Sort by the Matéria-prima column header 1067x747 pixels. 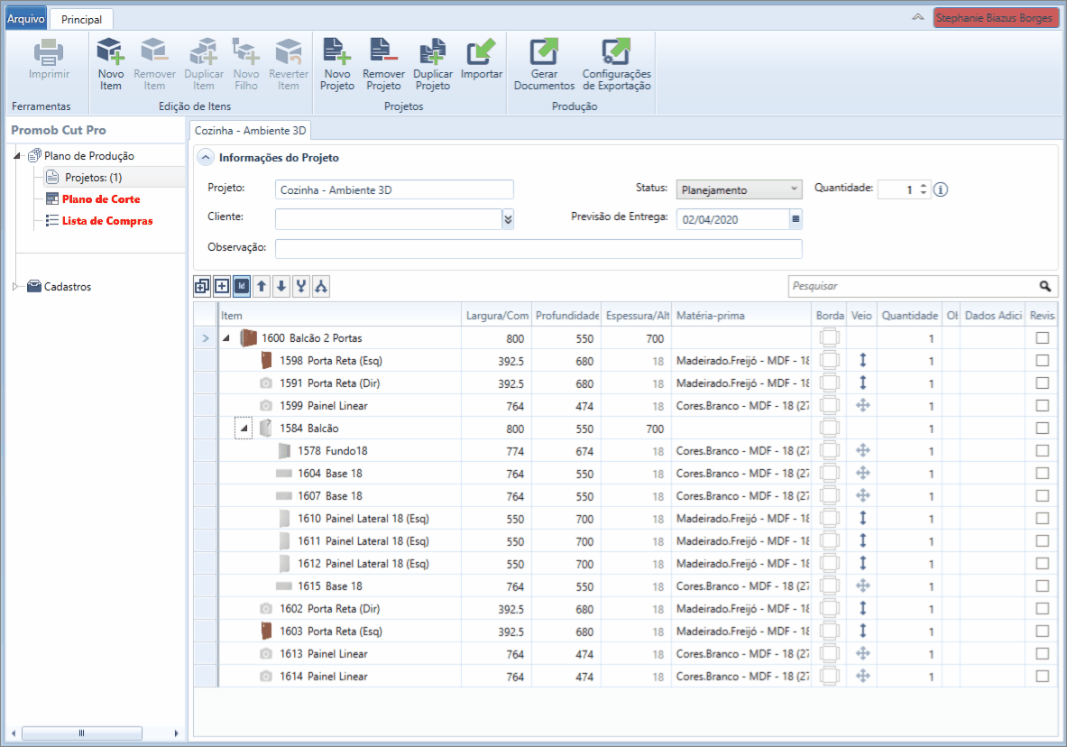742,315
